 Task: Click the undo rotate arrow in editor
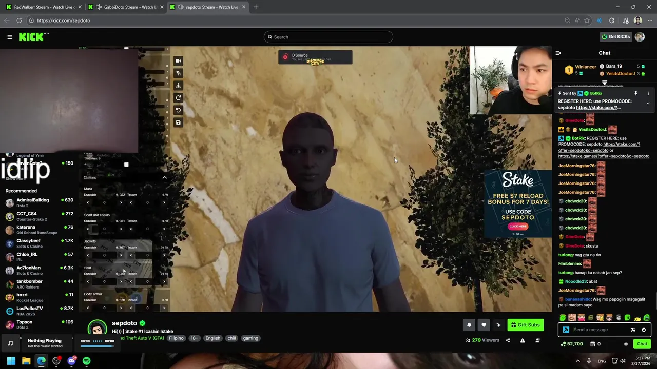178,110
